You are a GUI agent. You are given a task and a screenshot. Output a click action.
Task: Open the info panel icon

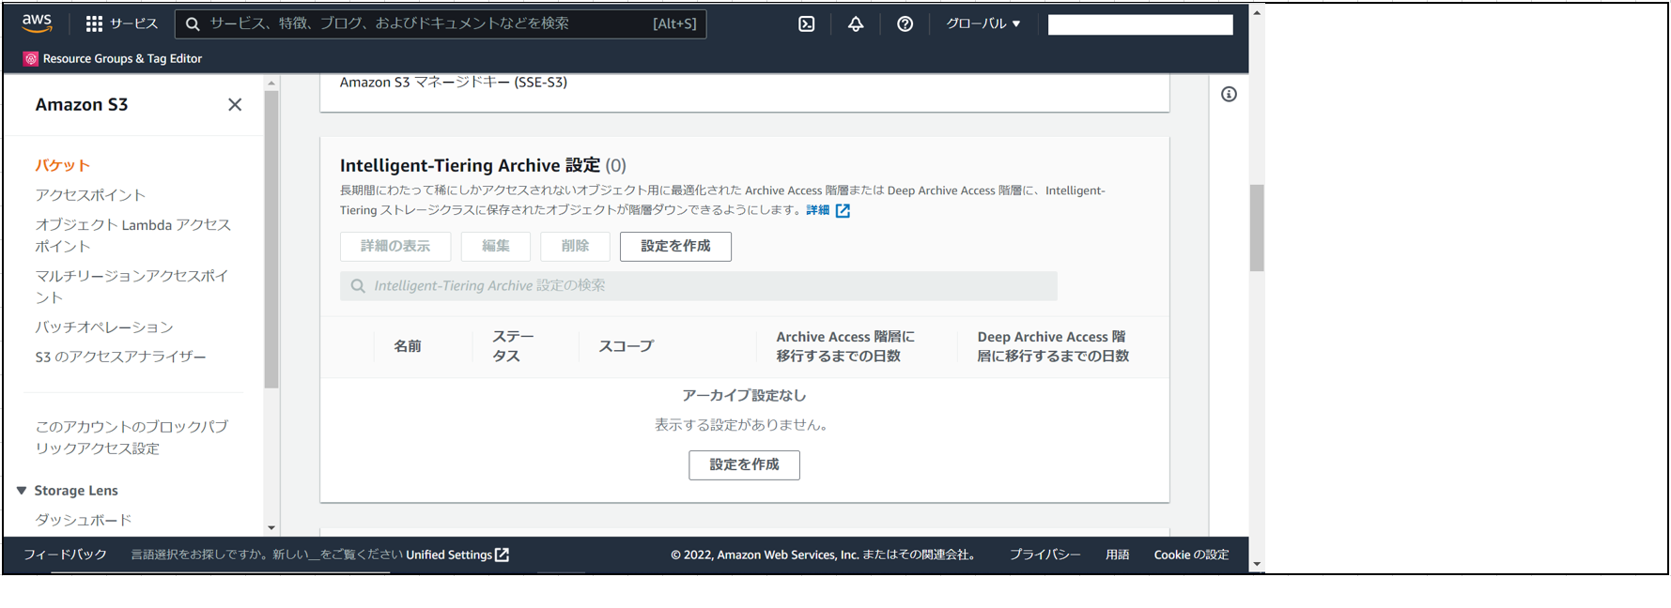point(1229,94)
